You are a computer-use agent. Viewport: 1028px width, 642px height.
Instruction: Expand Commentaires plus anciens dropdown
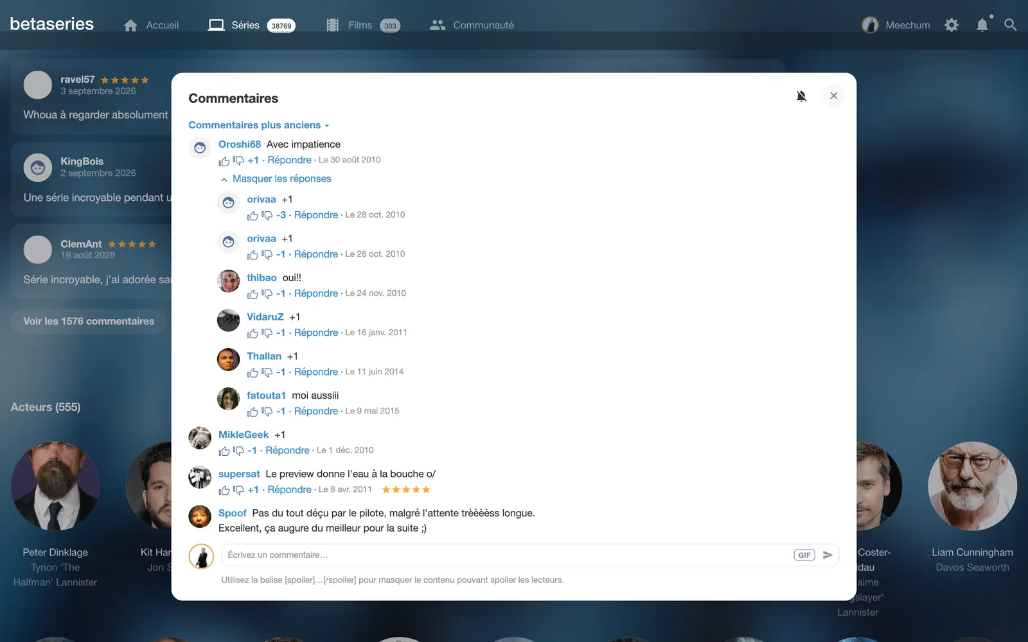[x=259, y=125]
